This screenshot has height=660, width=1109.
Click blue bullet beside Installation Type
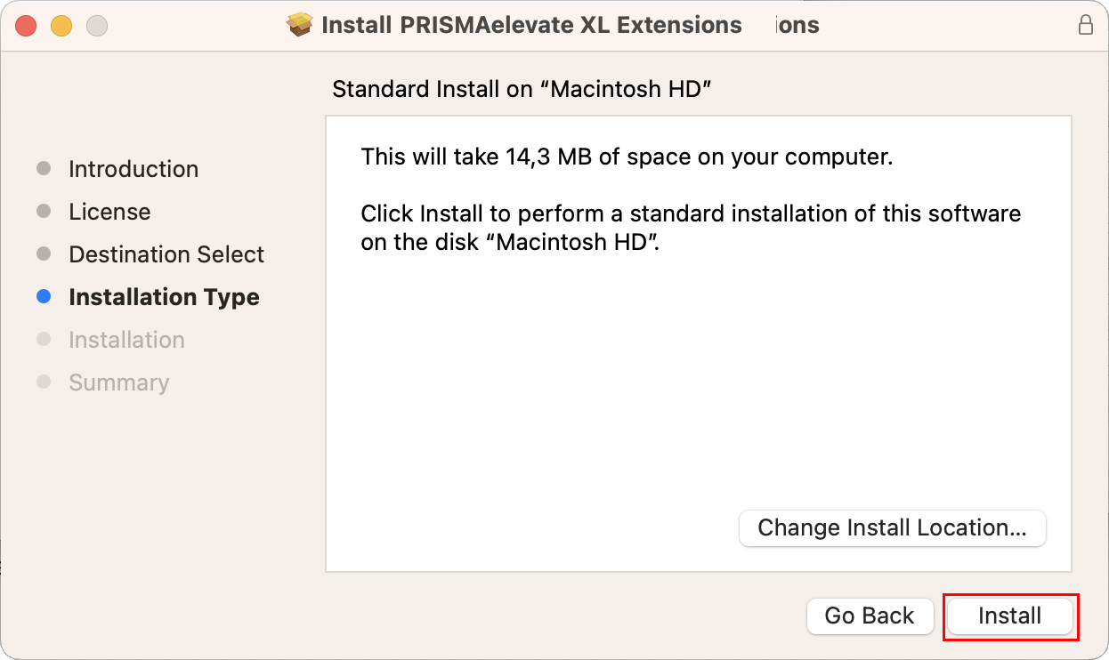pos(44,297)
